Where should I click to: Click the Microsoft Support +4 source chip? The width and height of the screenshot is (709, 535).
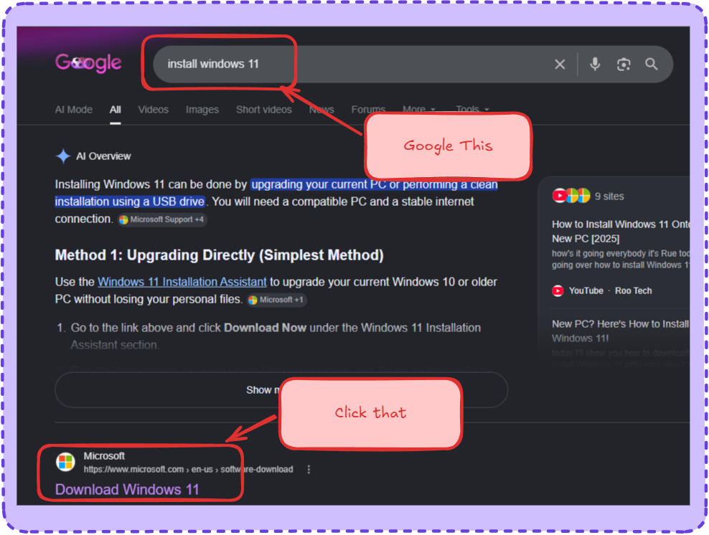pos(163,219)
